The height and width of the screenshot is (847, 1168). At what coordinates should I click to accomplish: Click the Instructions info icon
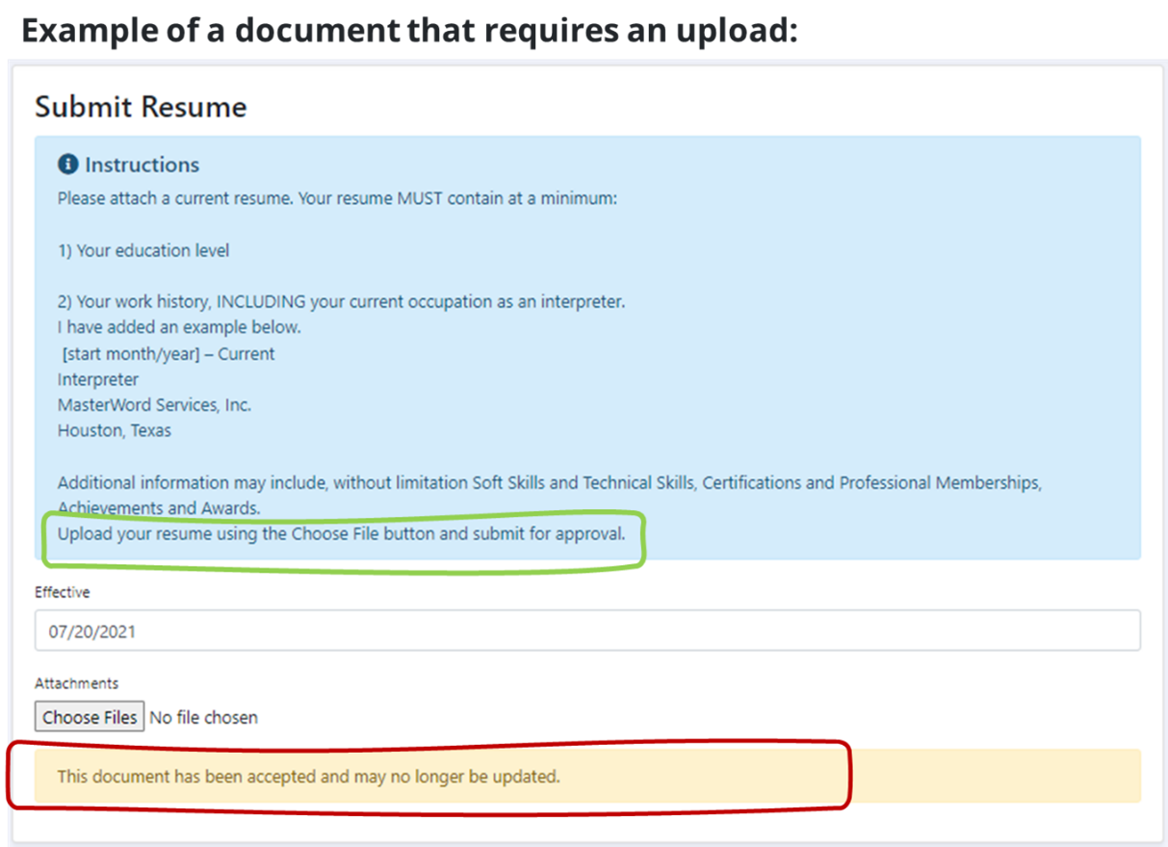point(67,165)
